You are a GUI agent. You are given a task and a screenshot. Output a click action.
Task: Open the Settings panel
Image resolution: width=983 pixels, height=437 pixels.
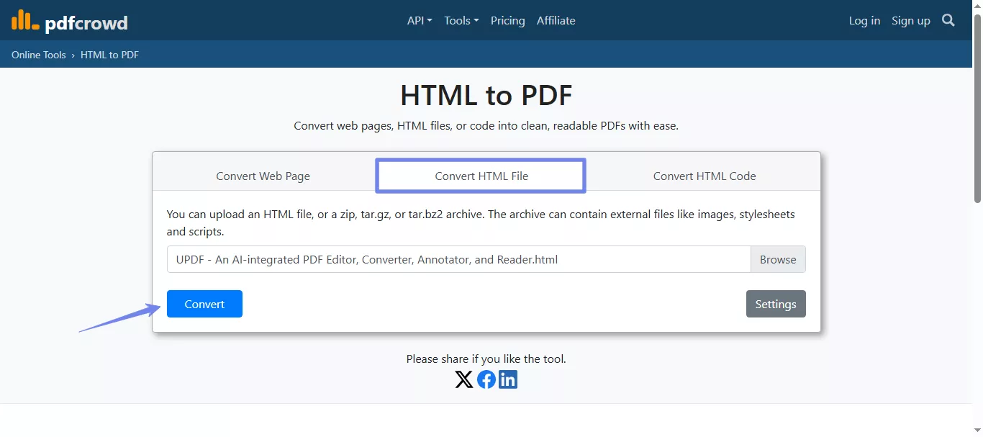pyautogui.click(x=776, y=304)
